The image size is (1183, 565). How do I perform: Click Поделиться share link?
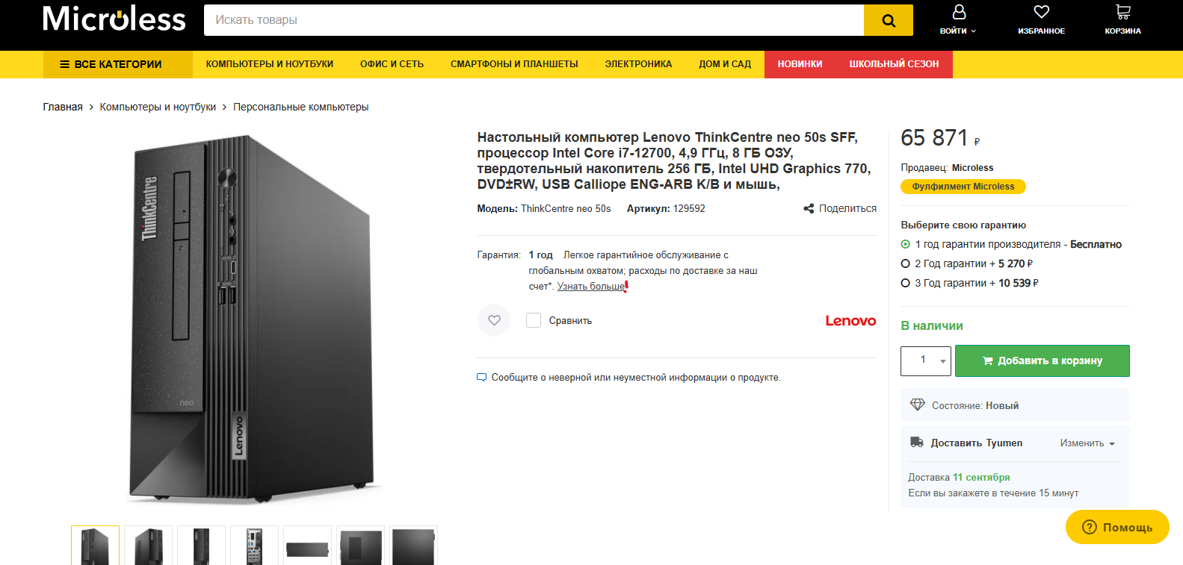click(x=847, y=208)
